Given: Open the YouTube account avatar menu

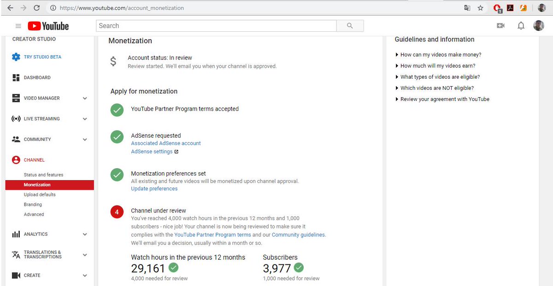Looking at the screenshot, I should pos(539,26).
